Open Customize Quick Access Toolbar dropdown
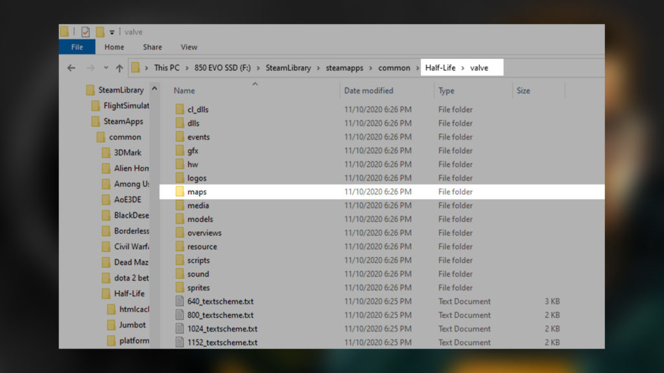 (x=112, y=32)
